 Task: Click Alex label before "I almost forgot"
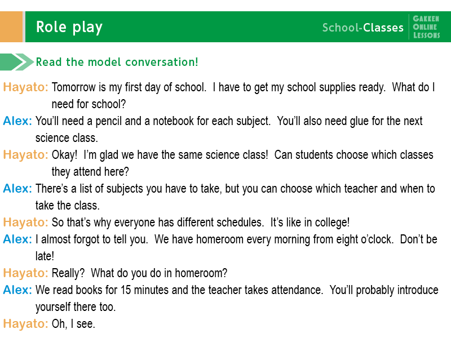click(x=17, y=239)
